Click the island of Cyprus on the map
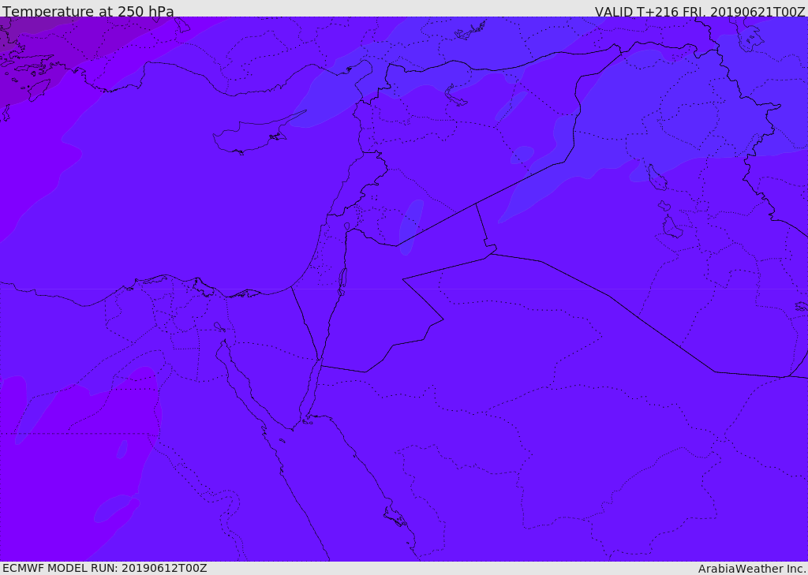This screenshot has height=575, width=808. 252,135
